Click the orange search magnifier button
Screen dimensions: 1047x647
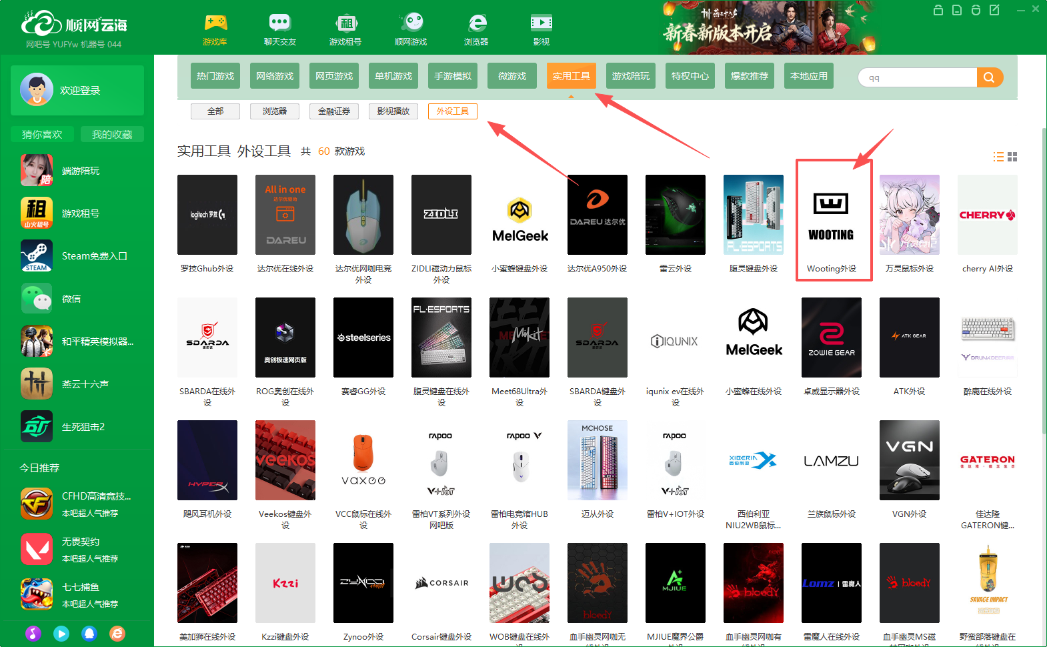pyautogui.click(x=989, y=77)
